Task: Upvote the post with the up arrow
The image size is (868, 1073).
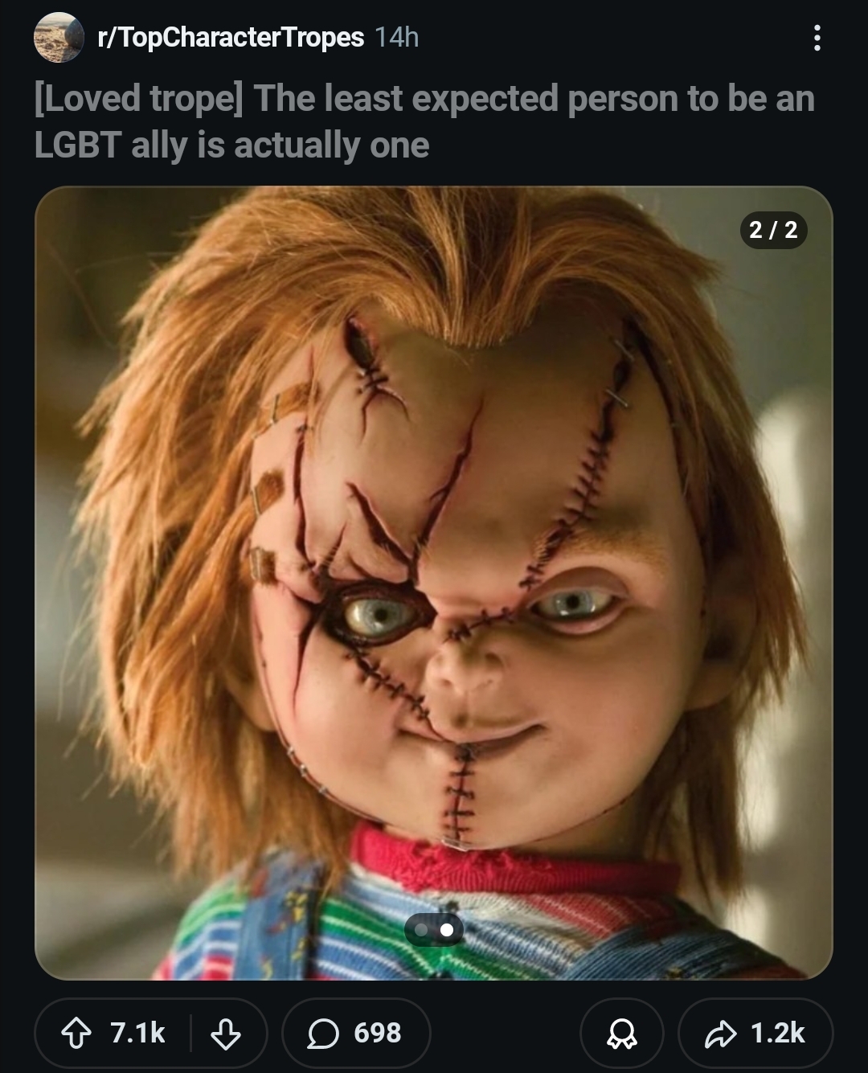Action: (77, 1033)
